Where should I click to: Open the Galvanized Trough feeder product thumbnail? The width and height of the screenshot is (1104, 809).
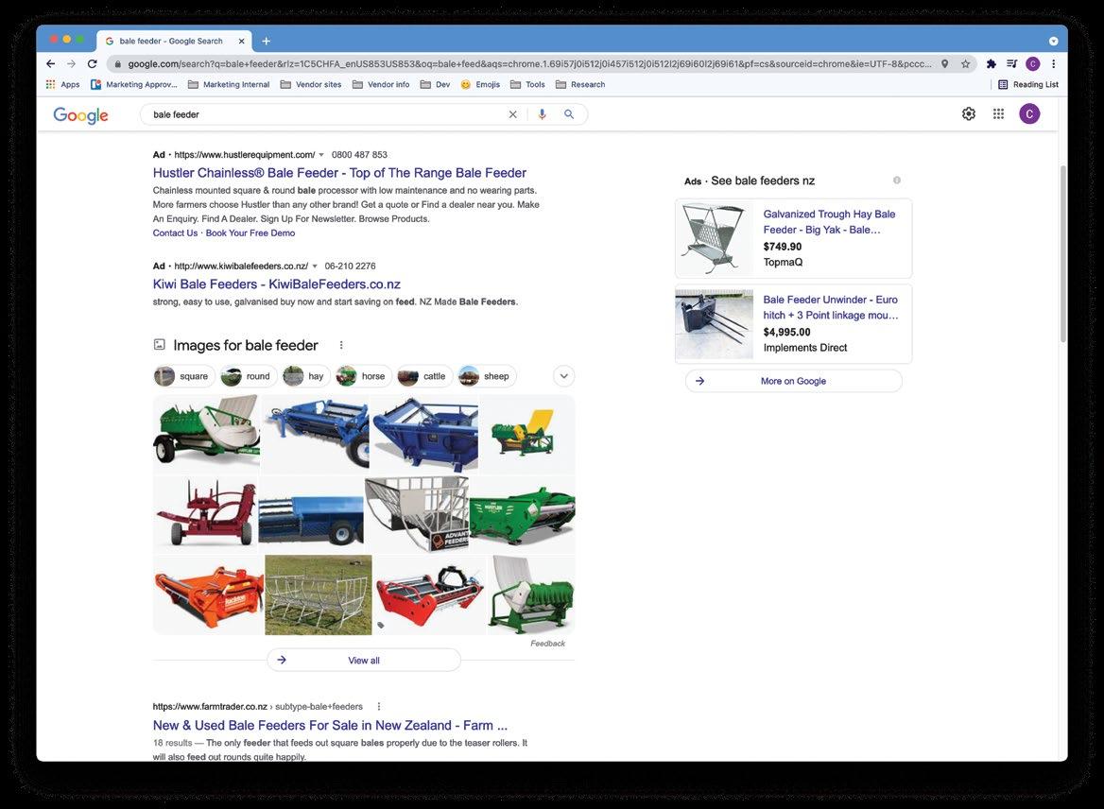click(714, 239)
